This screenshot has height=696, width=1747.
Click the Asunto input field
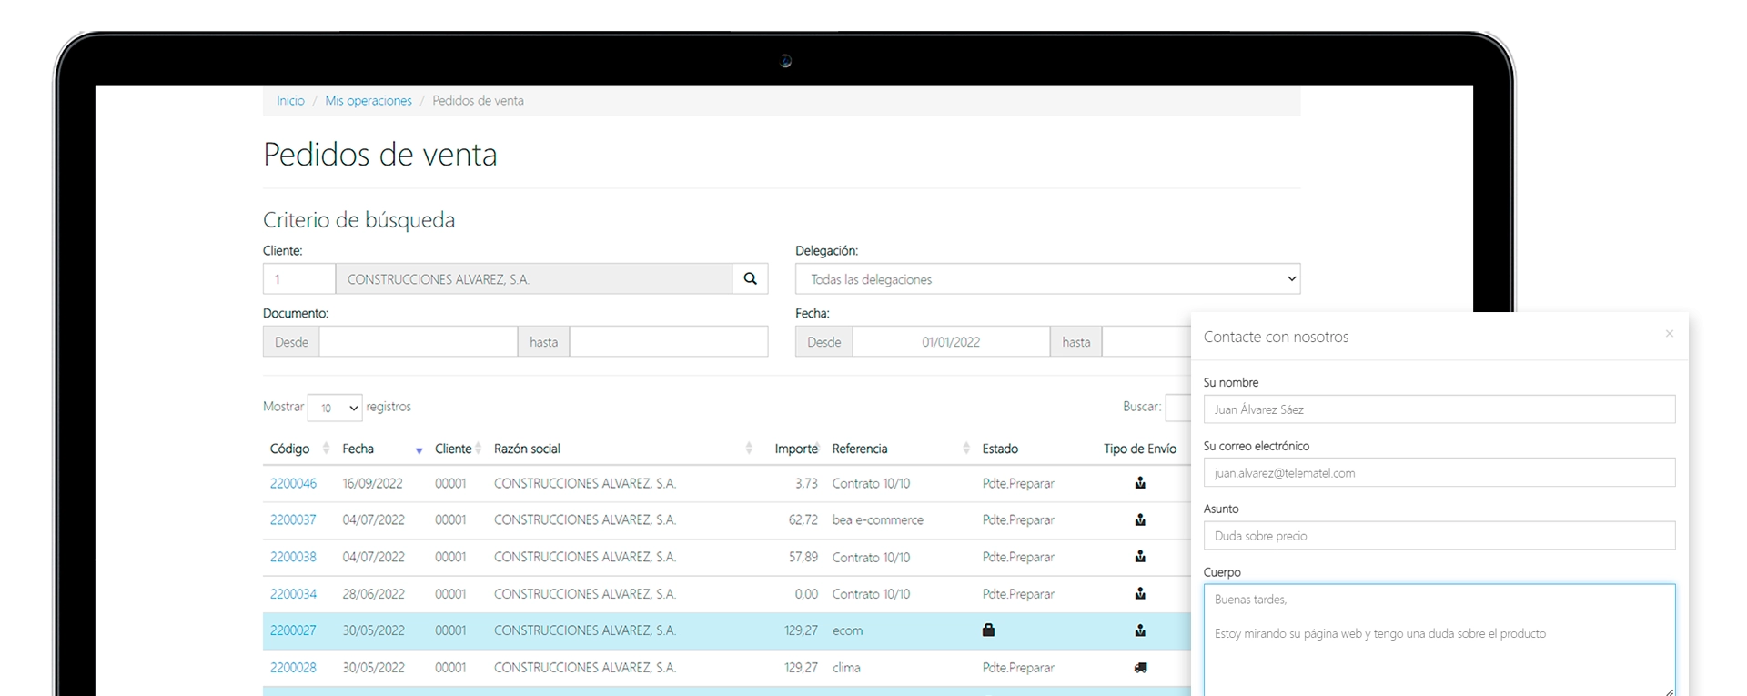tap(1439, 535)
